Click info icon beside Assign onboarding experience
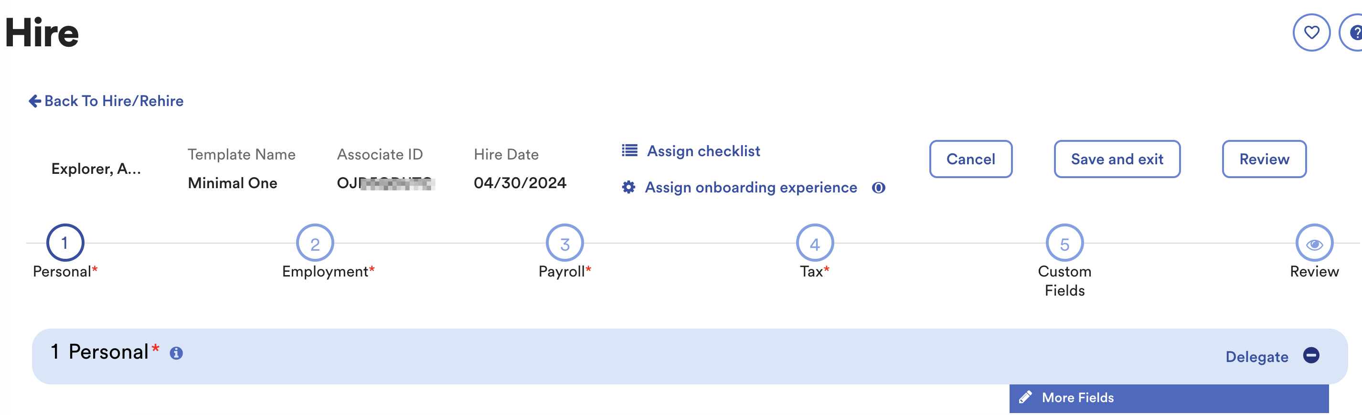1362x415 pixels. coord(878,188)
